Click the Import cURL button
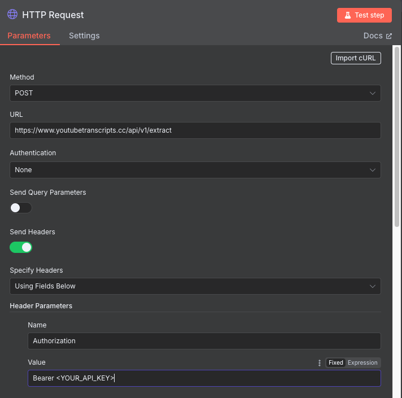This screenshot has width=402, height=398. [356, 58]
